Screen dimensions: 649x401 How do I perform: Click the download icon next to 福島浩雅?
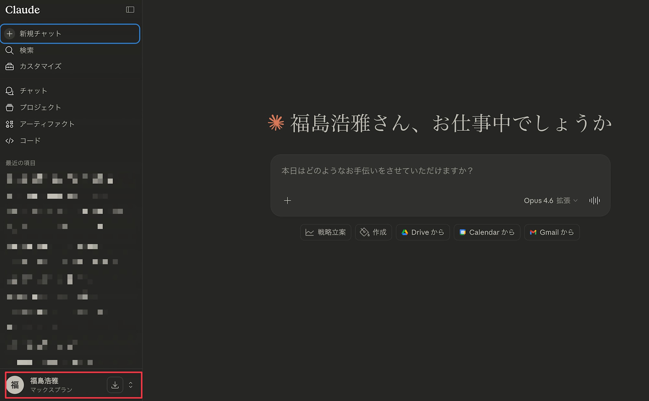point(115,385)
